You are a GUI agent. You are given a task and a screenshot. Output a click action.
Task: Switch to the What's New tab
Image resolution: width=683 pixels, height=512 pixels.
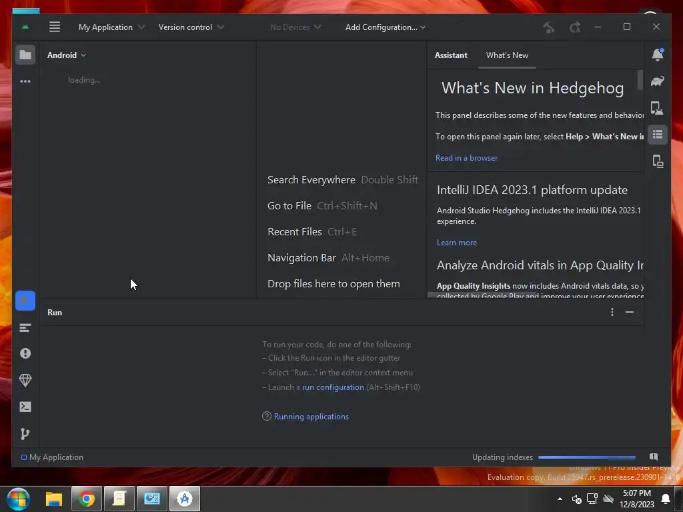click(507, 55)
